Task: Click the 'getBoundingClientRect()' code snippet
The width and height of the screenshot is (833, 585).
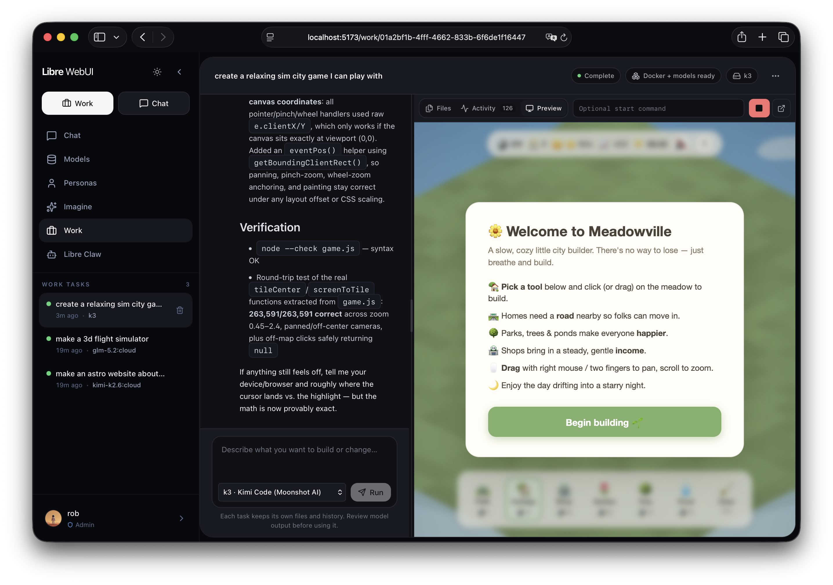Action: click(x=307, y=162)
